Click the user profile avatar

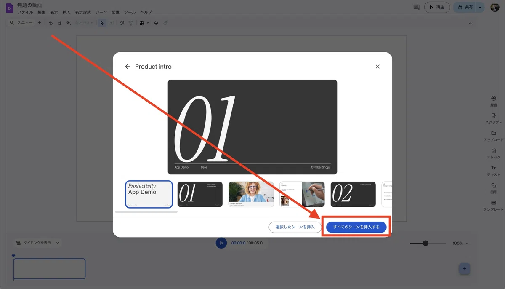pyautogui.click(x=495, y=7)
